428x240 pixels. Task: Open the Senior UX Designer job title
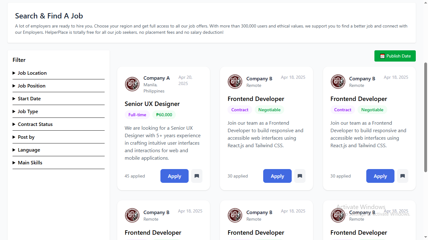click(152, 104)
